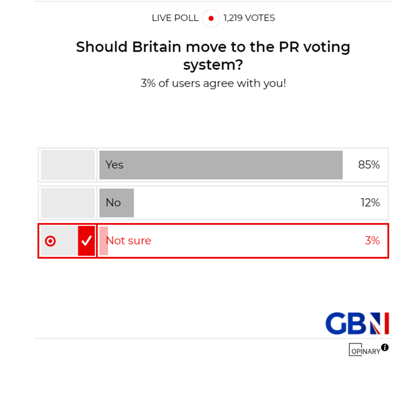405x398 pixels.
Task: Open the Opinary info icon
Action: pyautogui.click(x=386, y=348)
